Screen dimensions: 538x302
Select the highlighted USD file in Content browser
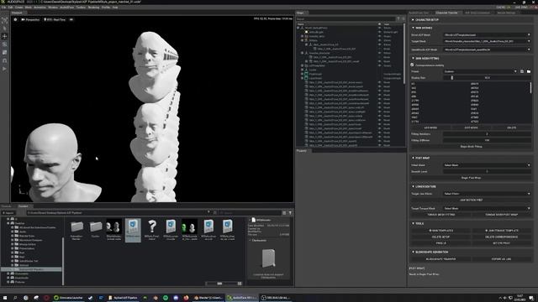click(x=133, y=230)
